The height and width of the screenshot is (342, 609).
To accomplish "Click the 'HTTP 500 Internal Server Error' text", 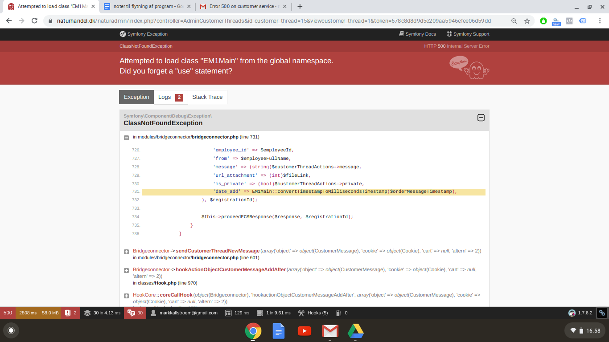I will (457, 46).
